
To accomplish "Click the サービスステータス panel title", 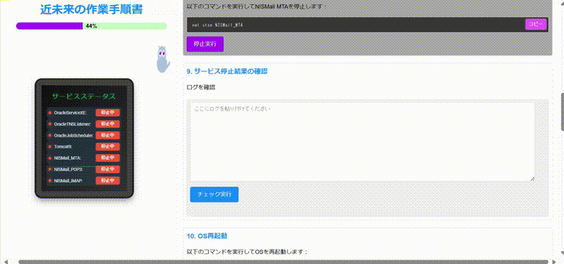I will tap(84, 96).
